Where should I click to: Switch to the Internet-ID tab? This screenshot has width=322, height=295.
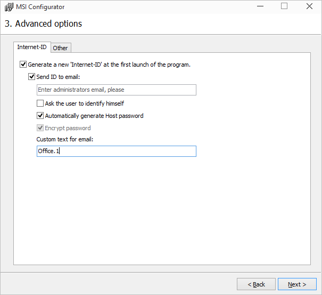point(32,47)
